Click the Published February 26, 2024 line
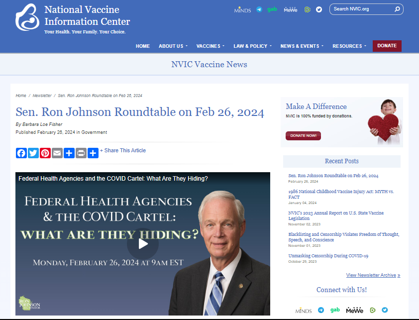This screenshot has width=419, height=320. tap(61, 132)
